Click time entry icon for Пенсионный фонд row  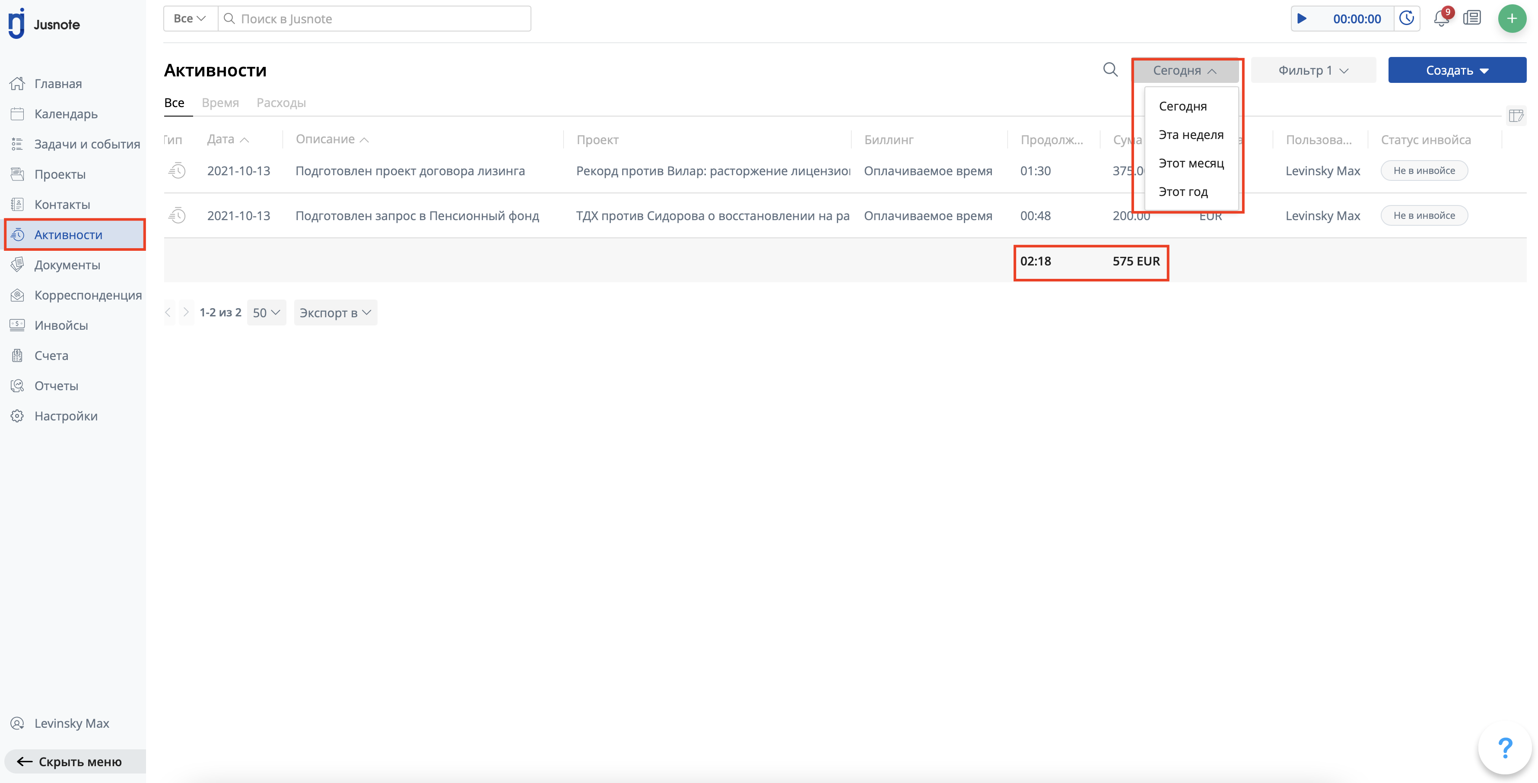pos(177,215)
